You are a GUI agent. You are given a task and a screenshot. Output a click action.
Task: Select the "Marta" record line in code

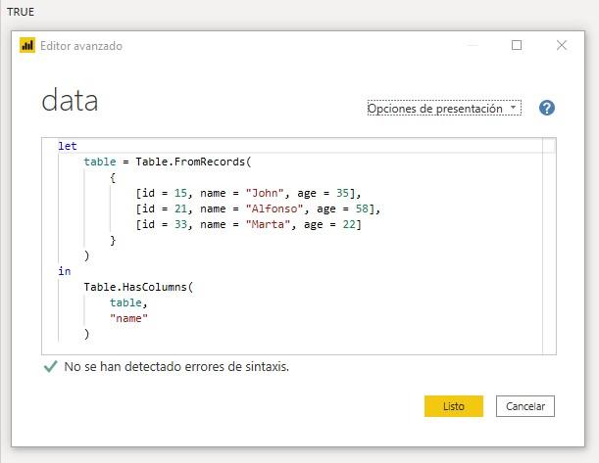tap(248, 224)
